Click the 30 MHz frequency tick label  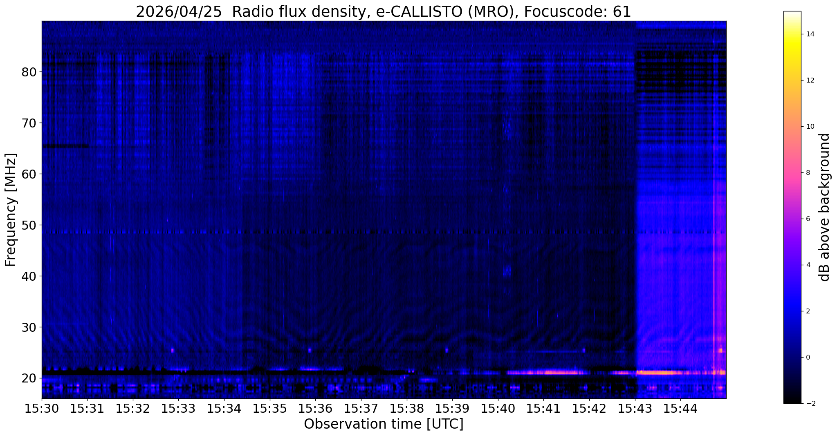(x=29, y=327)
